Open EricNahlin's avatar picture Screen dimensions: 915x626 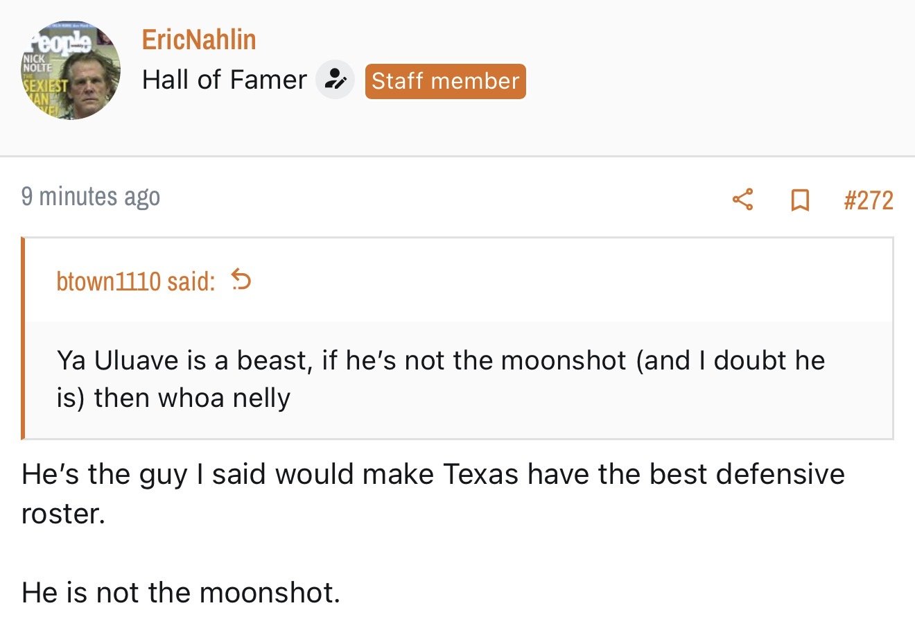pos(70,71)
